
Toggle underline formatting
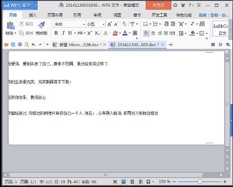coord(70,33)
